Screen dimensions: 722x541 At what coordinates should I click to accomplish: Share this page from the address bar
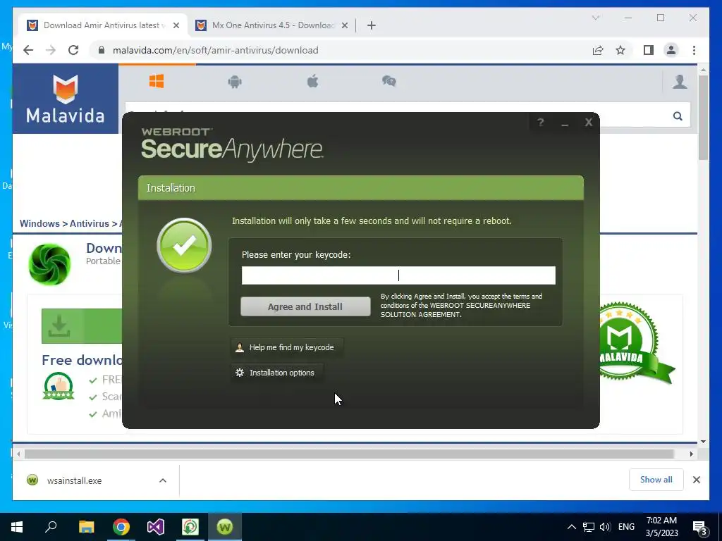click(x=598, y=50)
